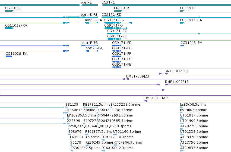Image resolution: width=231 pixels, height=152 pixels.
Task: Select EST EK260832.5prime
Action: (80, 110)
